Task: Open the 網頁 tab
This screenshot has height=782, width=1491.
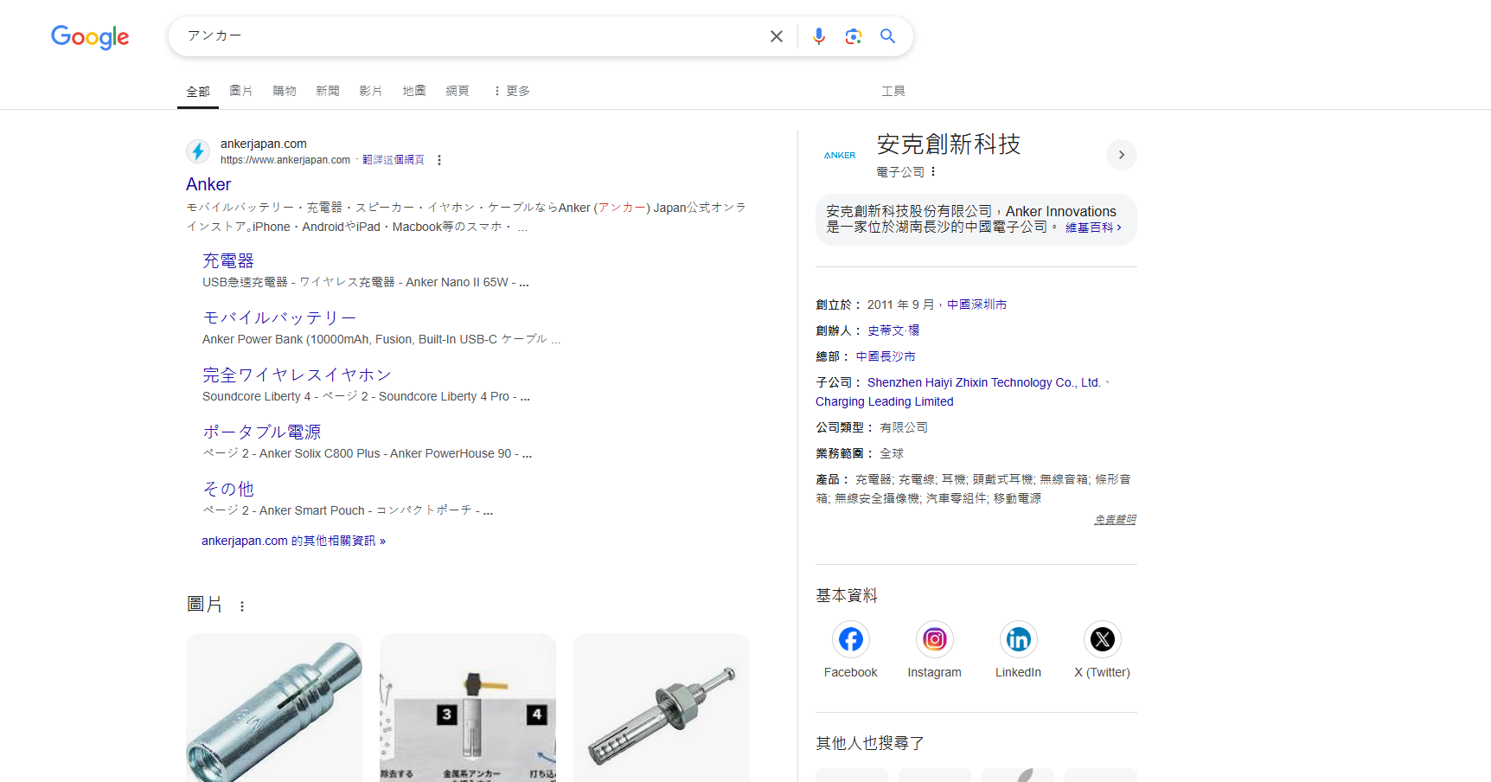Action: point(458,91)
